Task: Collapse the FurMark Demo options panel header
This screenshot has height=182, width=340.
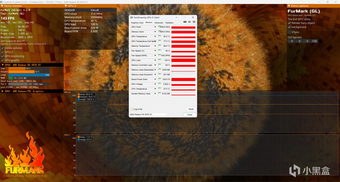Action: pos(289,6)
